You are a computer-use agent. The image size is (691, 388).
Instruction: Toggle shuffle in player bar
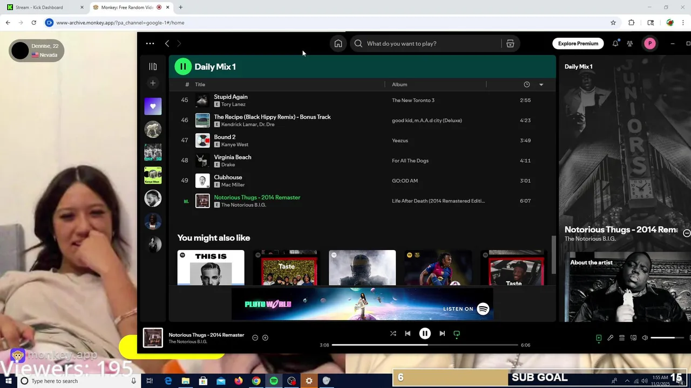click(x=393, y=334)
